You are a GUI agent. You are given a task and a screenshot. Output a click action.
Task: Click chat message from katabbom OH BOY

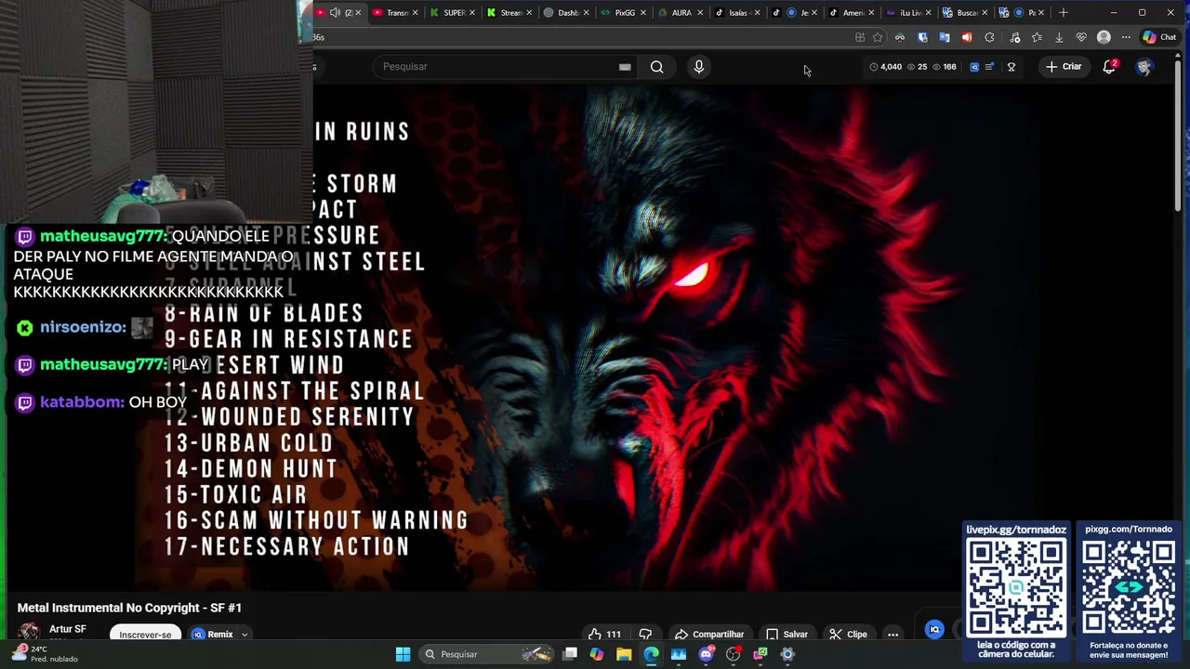point(102,402)
